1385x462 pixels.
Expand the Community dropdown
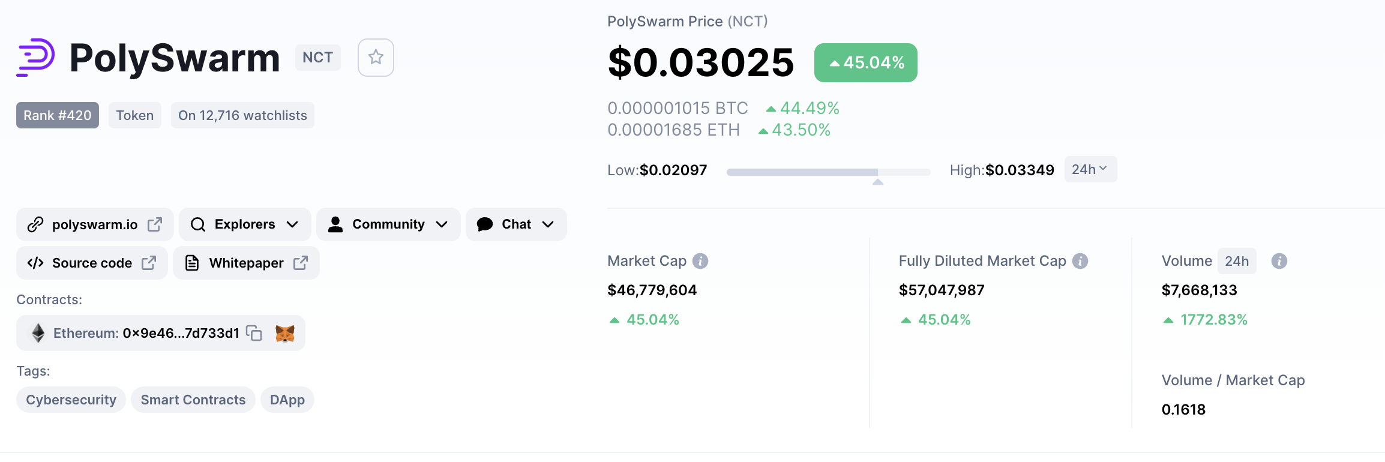388,224
